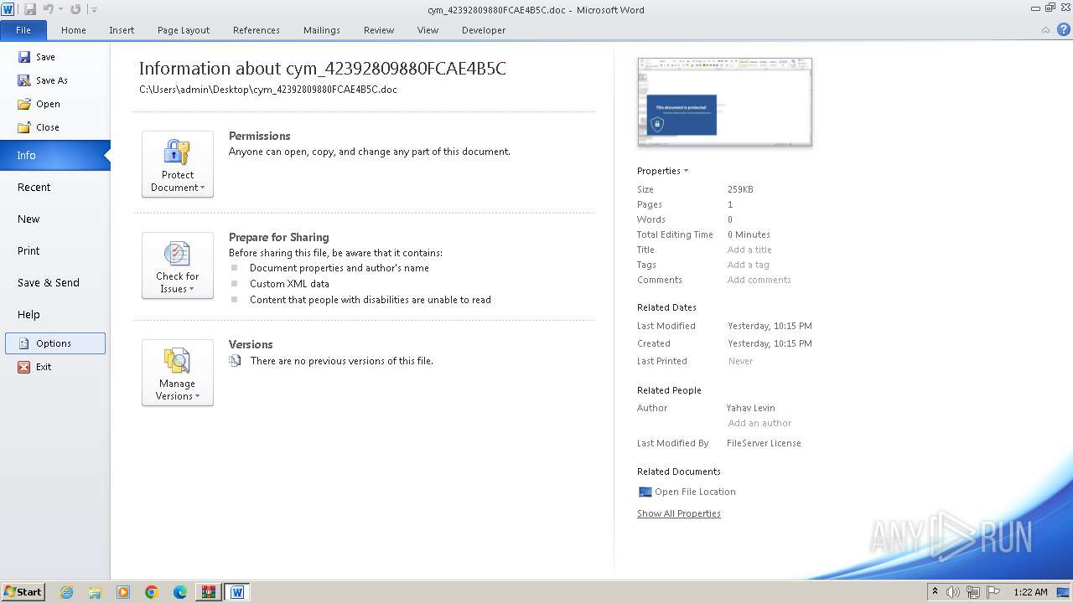Open Internet Explorer from taskbar

pyautogui.click(x=66, y=592)
